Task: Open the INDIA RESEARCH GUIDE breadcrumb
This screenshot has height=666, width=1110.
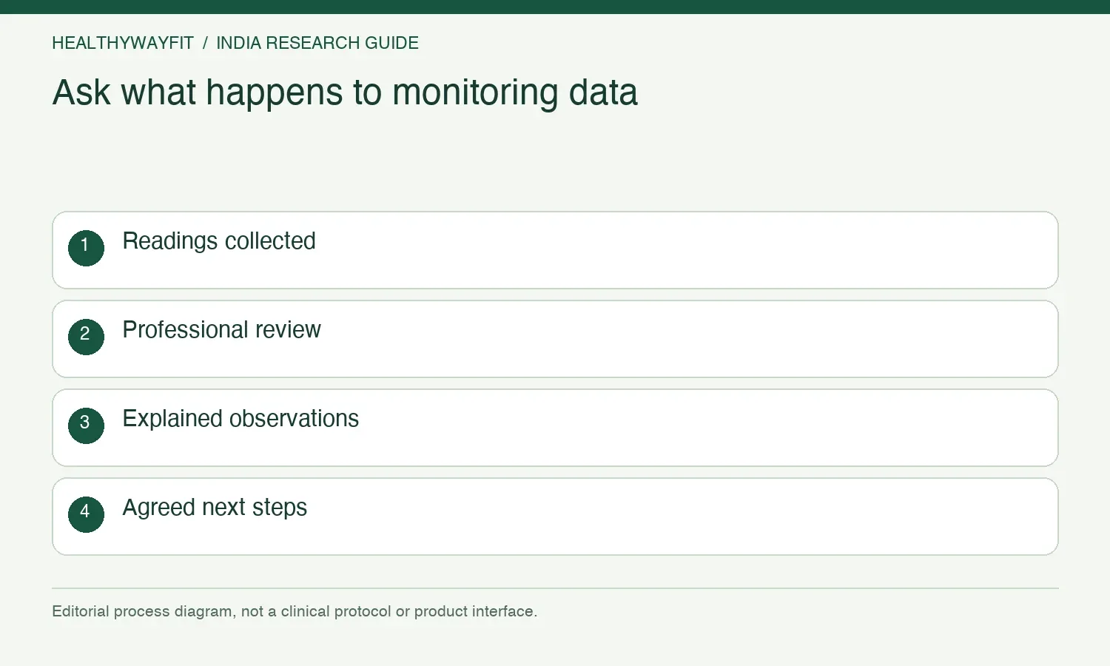Action: point(317,43)
